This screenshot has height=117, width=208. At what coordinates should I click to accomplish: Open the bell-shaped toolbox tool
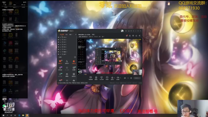click(x=67, y=62)
